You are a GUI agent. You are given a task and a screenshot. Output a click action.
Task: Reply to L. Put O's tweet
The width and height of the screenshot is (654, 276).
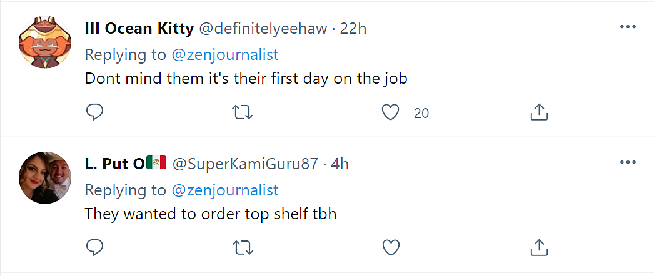tap(94, 247)
